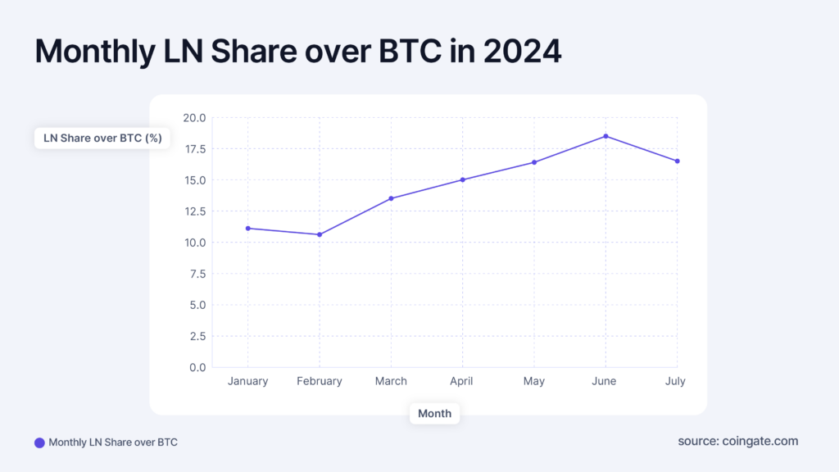Click the April data point
839x472 pixels.
click(463, 179)
